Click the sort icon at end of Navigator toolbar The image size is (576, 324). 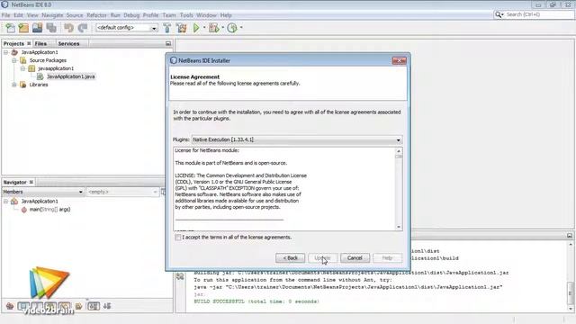[107, 306]
